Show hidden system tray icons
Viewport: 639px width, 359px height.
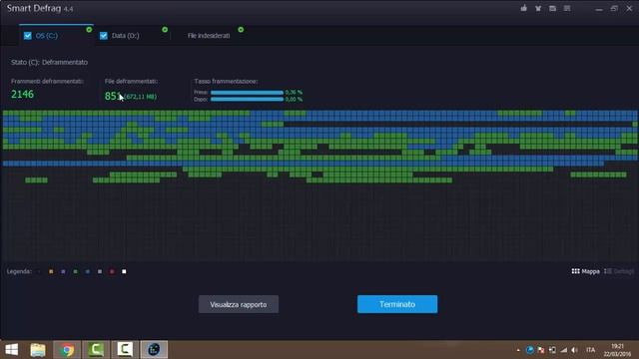coord(518,350)
